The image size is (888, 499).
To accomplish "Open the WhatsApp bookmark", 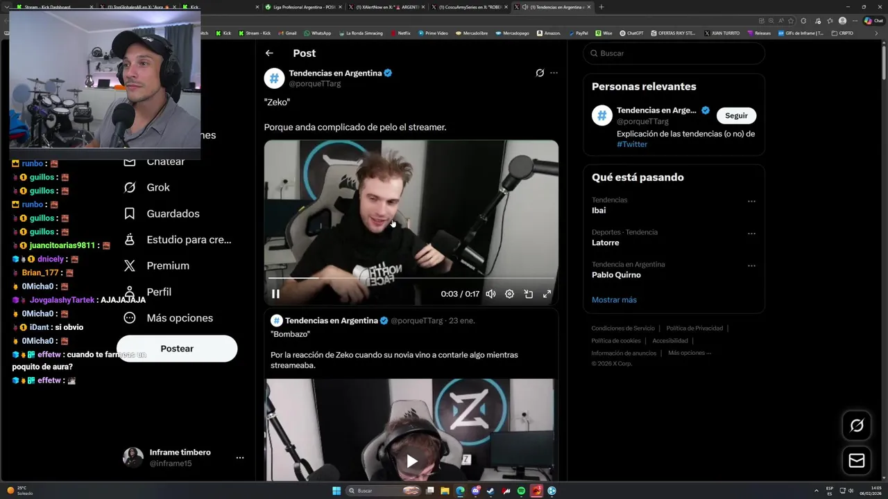I will coord(317,33).
